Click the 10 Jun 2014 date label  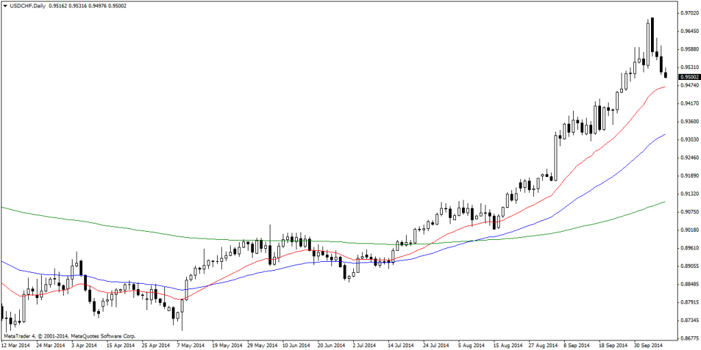point(295,345)
